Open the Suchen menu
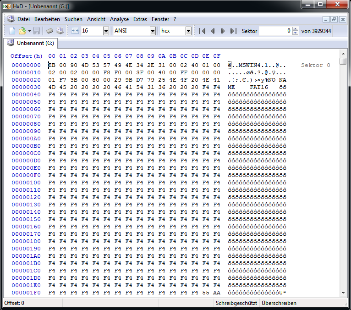The image size is (351, 310). 73,19
